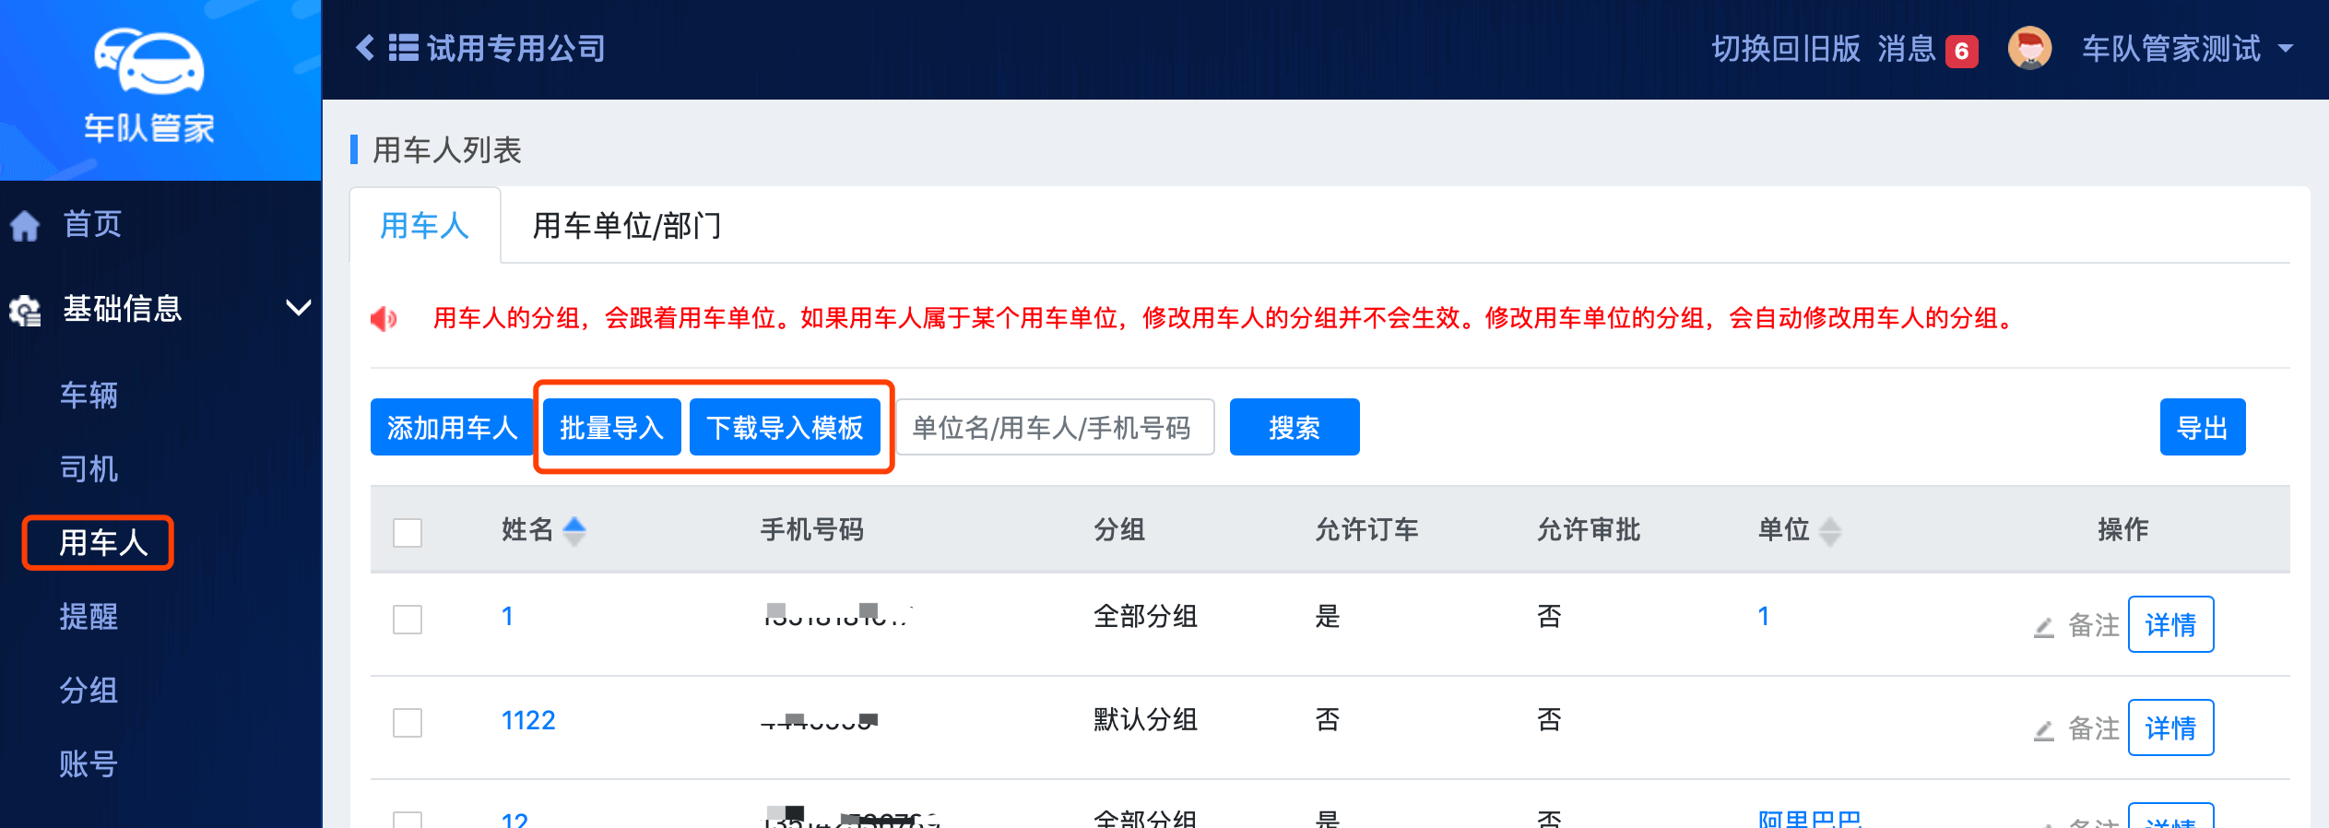Click the 批量导入 button
Viewport: 2329px width, 828px height.
(x=611, y=428)
